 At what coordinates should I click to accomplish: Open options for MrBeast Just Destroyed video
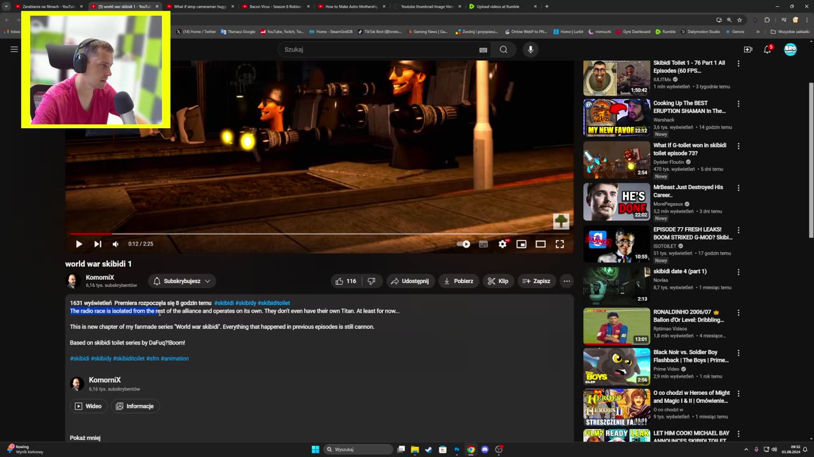click(738, 188)
